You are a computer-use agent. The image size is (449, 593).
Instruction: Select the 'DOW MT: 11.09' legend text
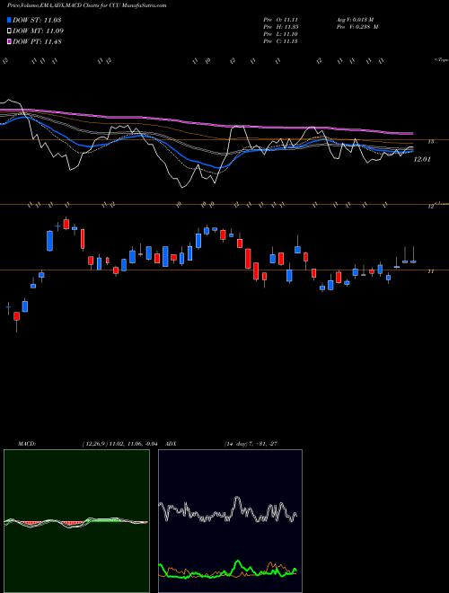click(39, 31)
